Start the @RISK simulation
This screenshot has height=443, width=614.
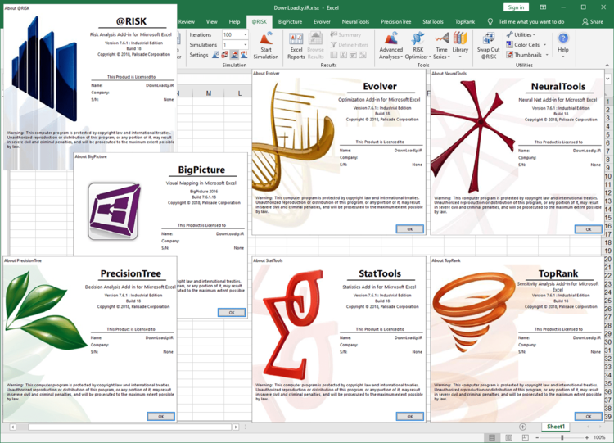pos(266,46)
